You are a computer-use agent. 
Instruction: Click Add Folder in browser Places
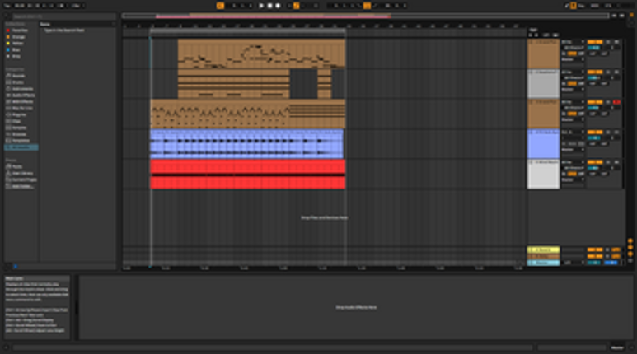coord(22,186)
